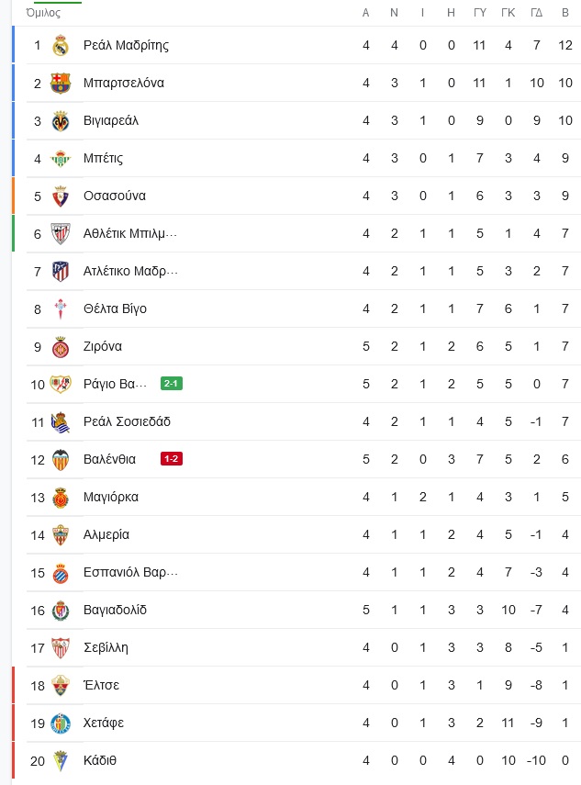This screenshot has height=785, width=581.
Task: Click the Barcelona club crest
Action: click(61, 84)
